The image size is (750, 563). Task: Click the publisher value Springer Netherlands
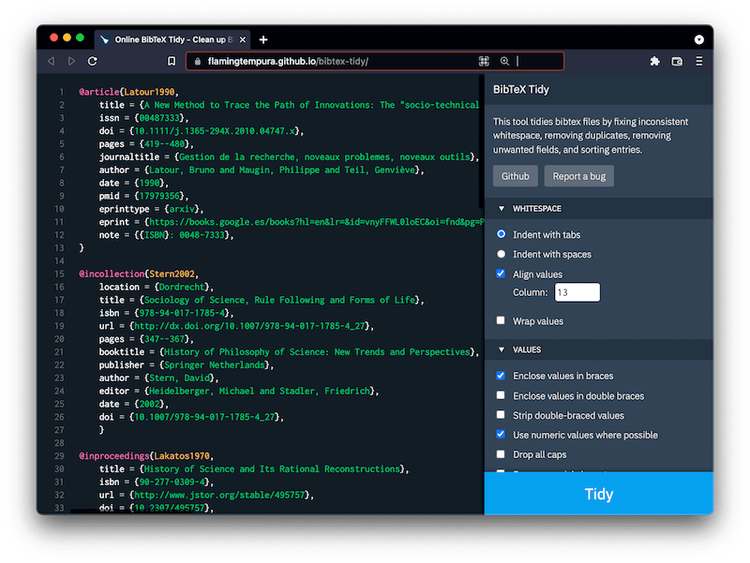coord(215,365)
